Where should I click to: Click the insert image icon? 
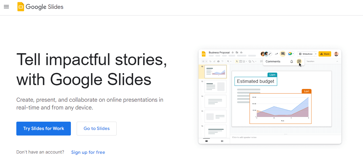click(x=244, y=61)
